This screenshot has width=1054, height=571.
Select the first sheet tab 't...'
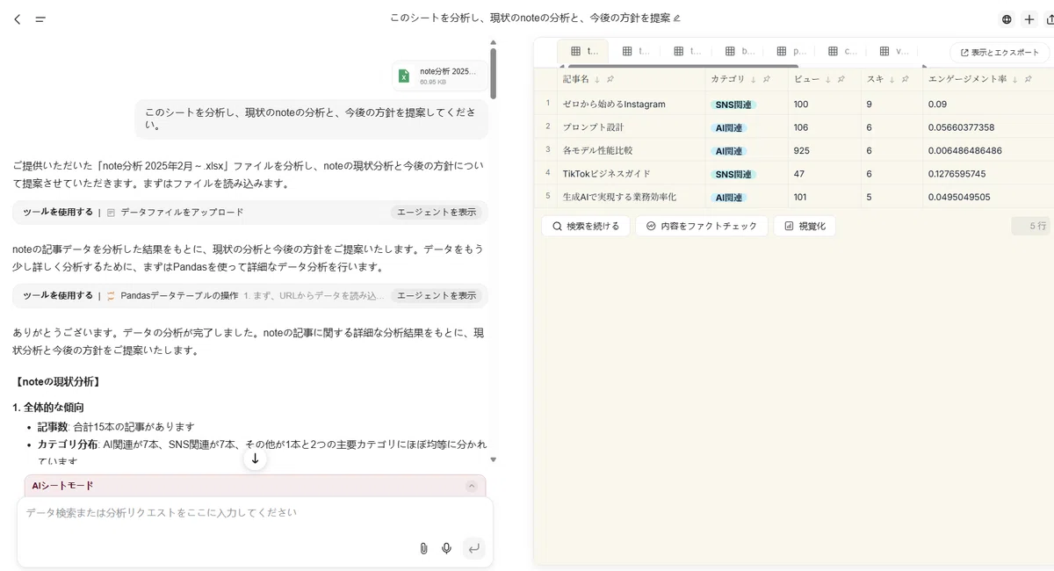coord(583,51)
